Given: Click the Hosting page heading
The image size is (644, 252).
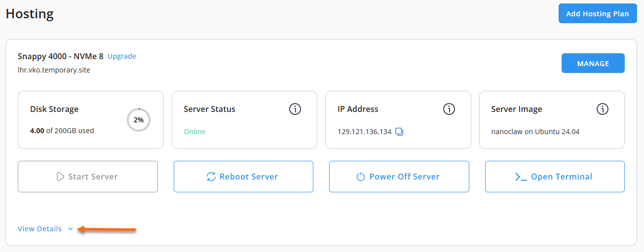Looking at the screenshot, I should coord(30,14).
